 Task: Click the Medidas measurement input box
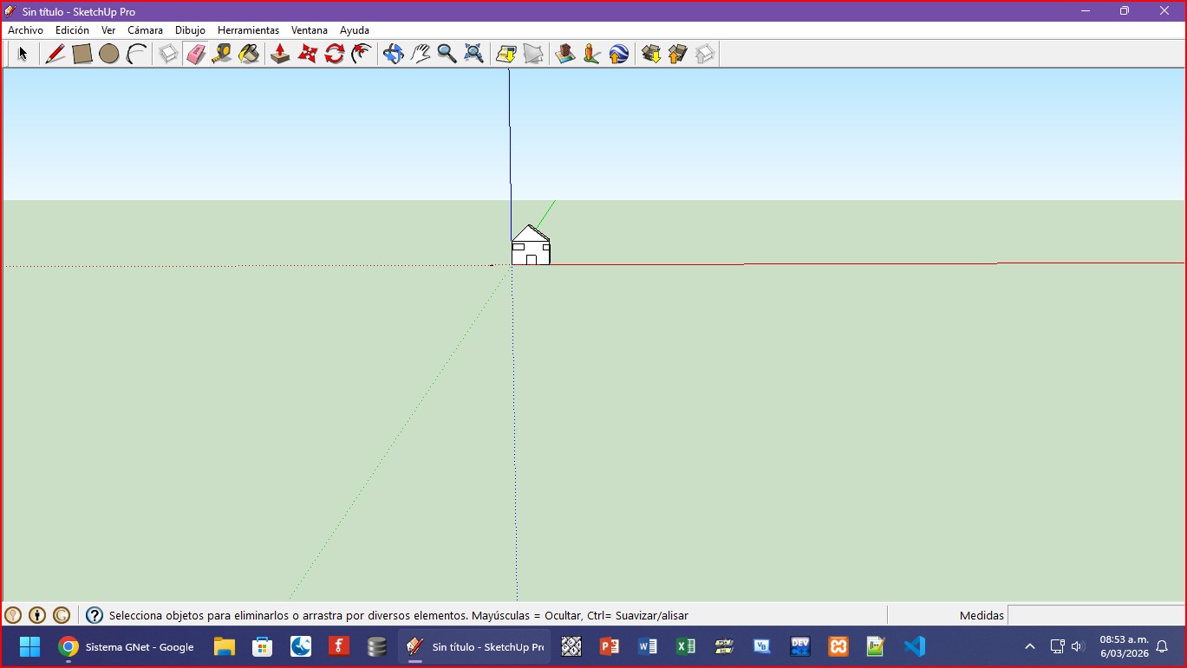coord(1095,615)
